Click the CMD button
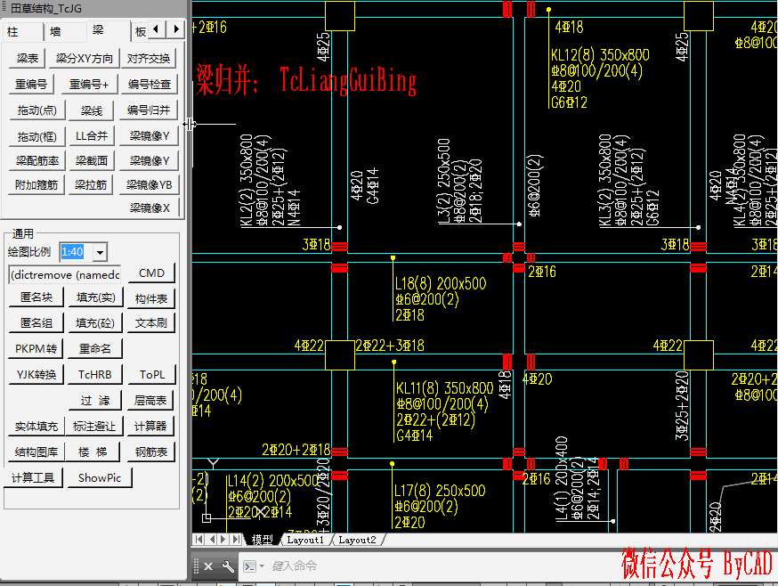778x586 pixels. 151,273
